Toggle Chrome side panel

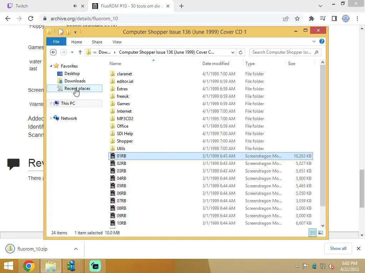pos(334,18)
